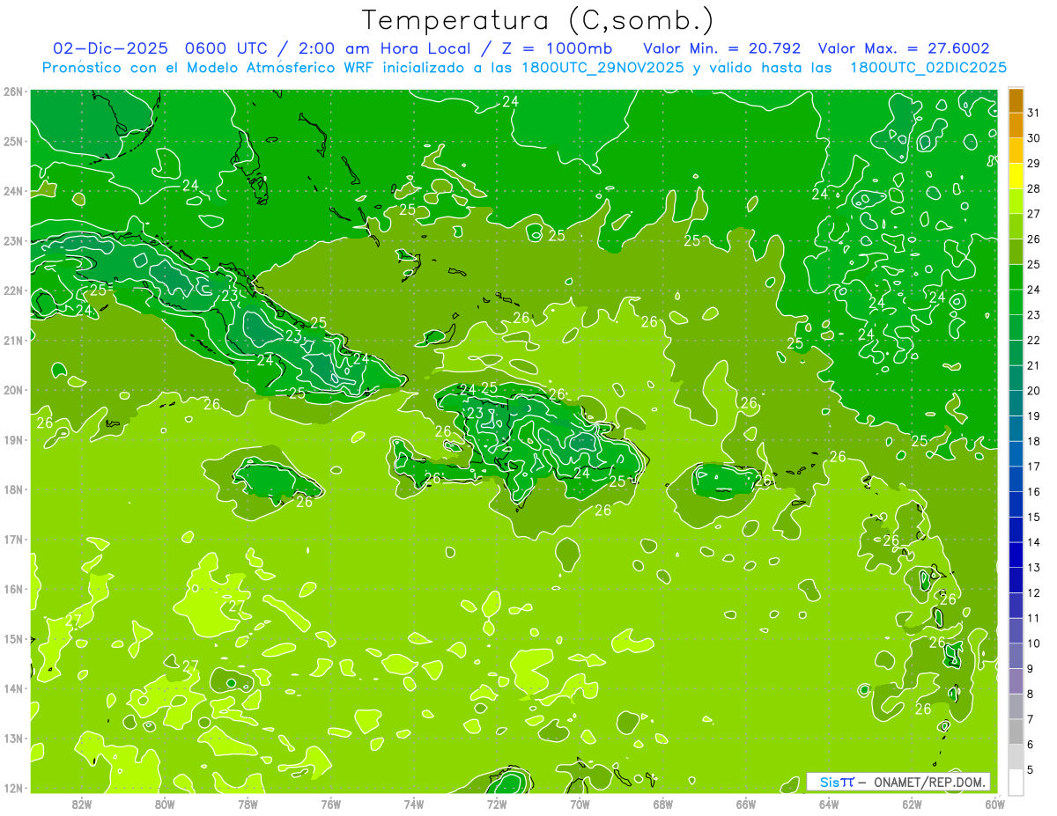Click the '14N' latitude label

pos(13,688)
